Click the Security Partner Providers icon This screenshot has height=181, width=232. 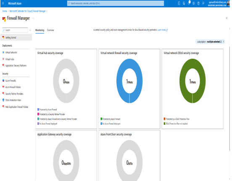pos(3,93)
